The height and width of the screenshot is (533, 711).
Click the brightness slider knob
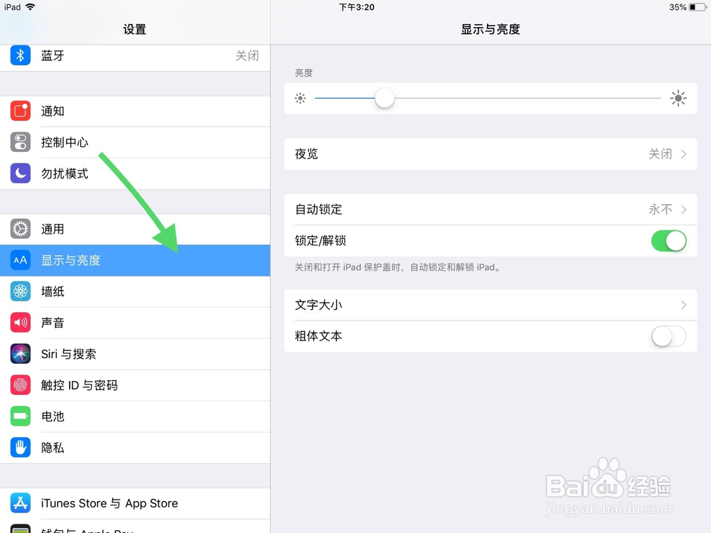click(385, 98)
